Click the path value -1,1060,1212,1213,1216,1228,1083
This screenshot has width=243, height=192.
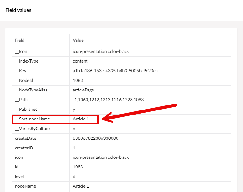108,100
